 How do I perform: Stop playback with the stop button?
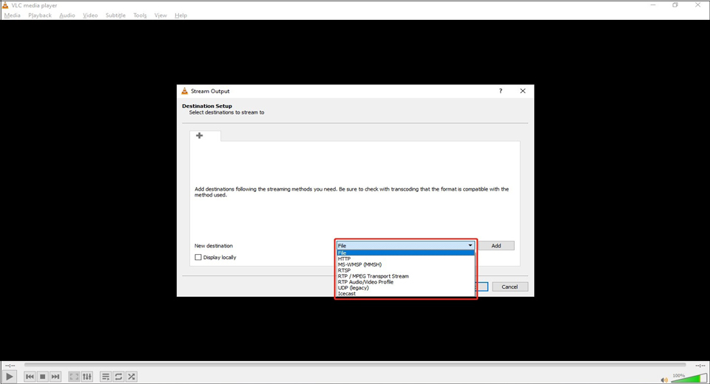point(43,377)
